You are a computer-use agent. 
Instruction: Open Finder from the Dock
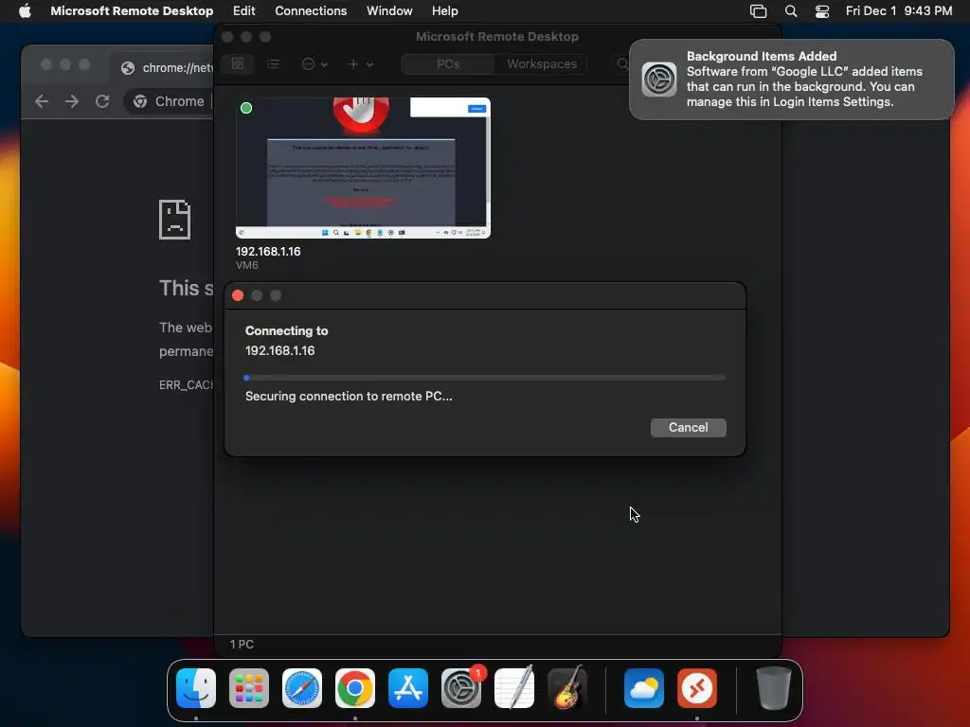(x=196, y=688)
